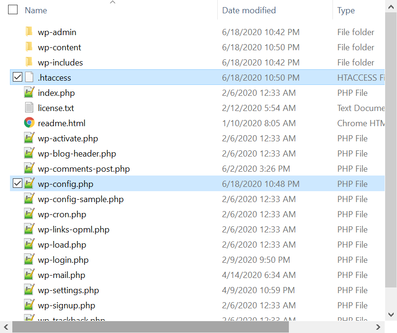Select the wp-settings.php file name
The width and height of the screenshot is (397, 333).
pos(68,291)
